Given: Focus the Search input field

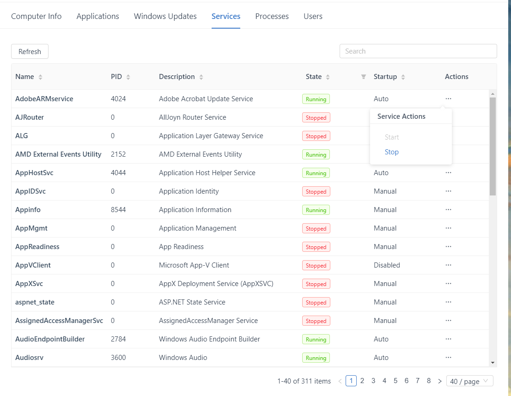Looking at the screenshot, I should (x=418, y=51).
